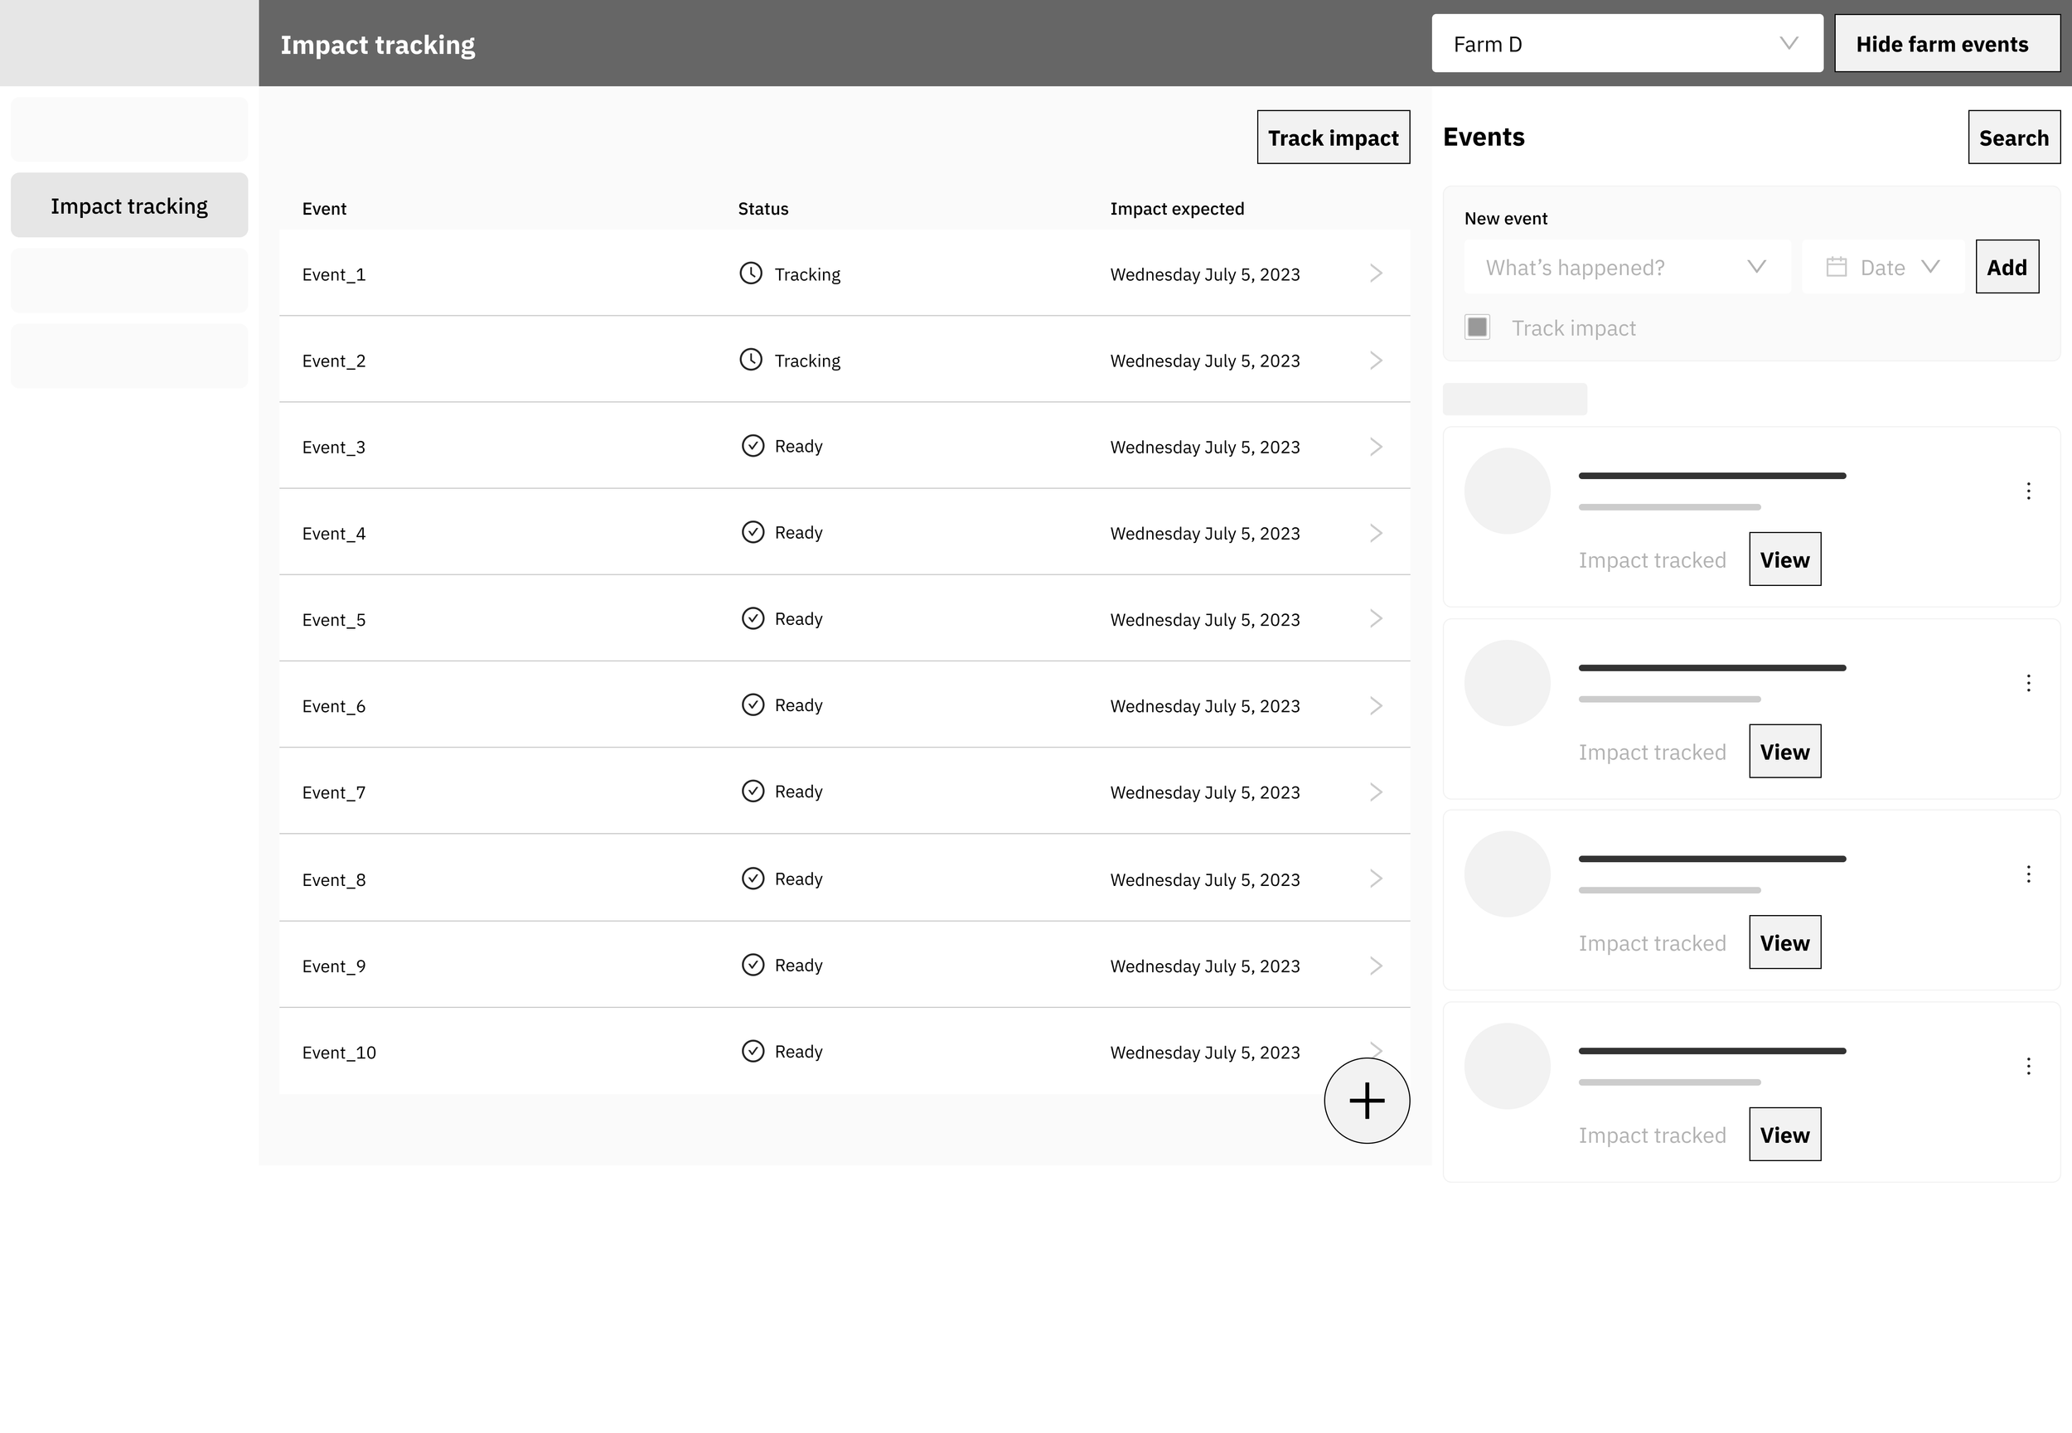Click the Ready checkmark icon for Event_3
2072x1433 pixels.
click(x=753, y=446)
